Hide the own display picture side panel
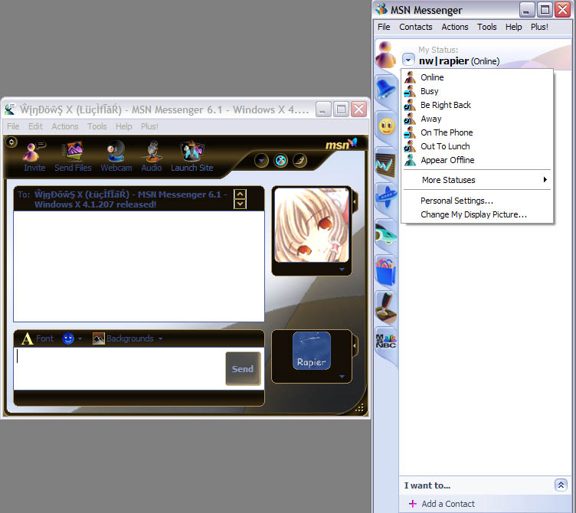This screenshot has height=513, width=576. (x=355, y=345)
